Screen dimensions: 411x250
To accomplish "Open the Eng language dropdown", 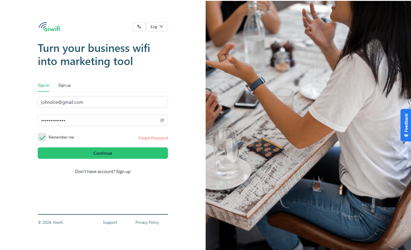I will click(157, 27).
